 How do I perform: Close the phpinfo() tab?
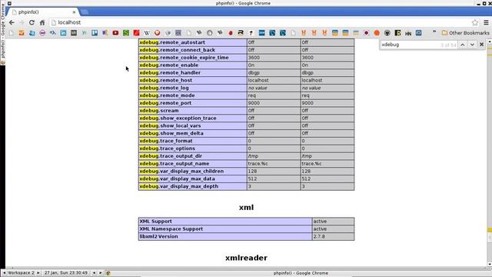tap(74, 12)
